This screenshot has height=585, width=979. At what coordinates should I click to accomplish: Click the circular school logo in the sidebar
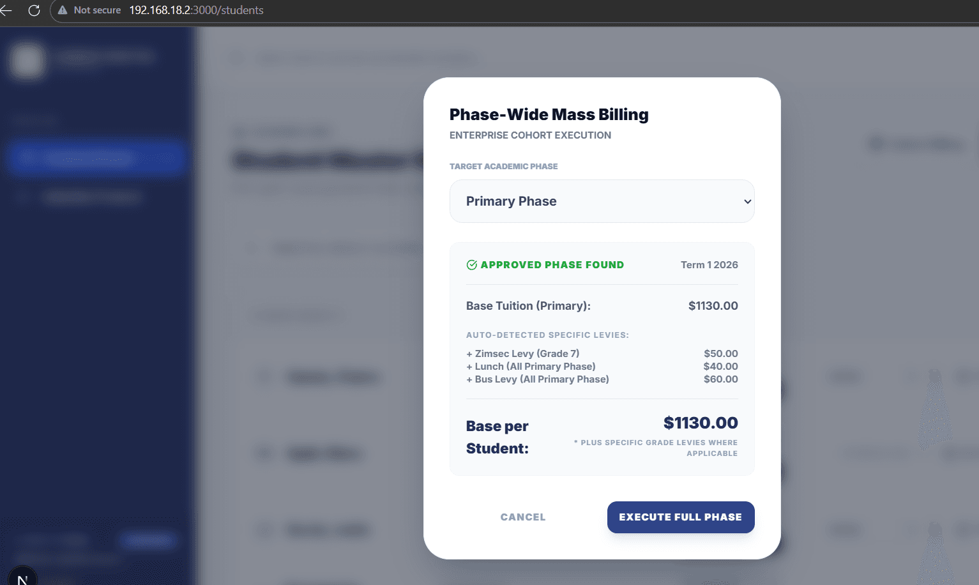[x=27, y=60]
